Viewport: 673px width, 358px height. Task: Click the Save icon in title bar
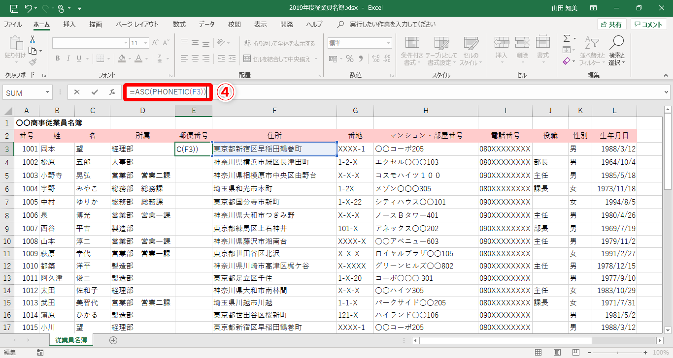tap(14, 8)
